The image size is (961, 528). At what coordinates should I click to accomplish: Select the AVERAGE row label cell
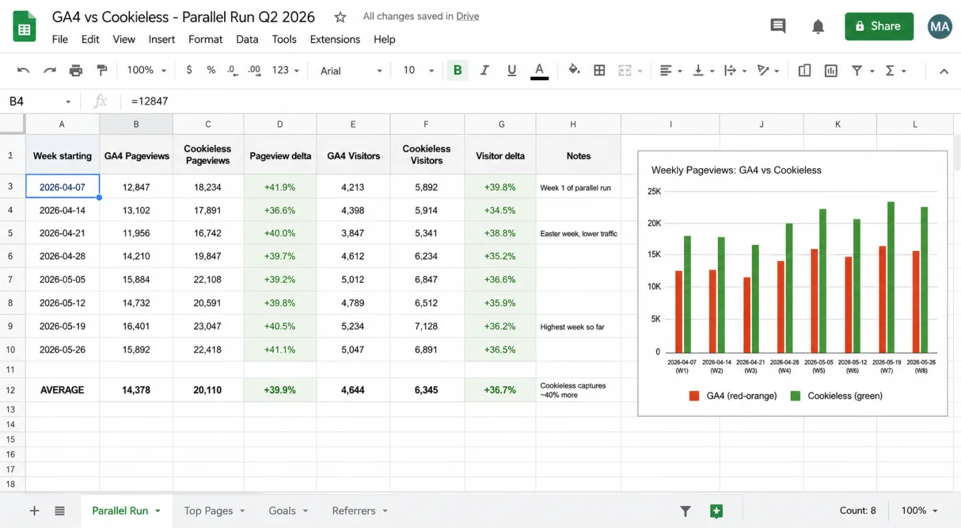[x=62, y=390]
